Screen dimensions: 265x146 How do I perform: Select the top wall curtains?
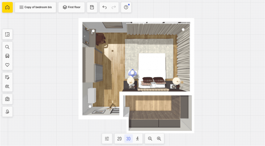pyautogui.click(x=152, y=29)
